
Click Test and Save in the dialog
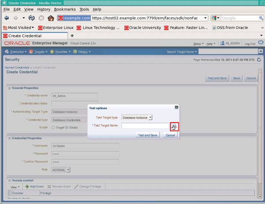click(x=148, y=135)
